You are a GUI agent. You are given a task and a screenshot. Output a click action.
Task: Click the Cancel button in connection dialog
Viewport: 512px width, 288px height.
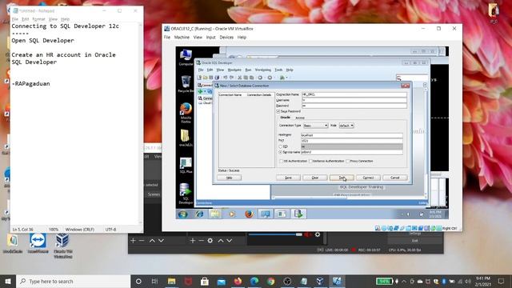[x=394, y=178]
